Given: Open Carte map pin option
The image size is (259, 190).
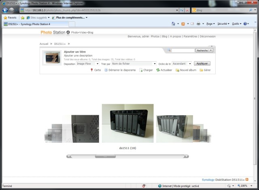Looking at the screenshot, I should coord(96,70).
